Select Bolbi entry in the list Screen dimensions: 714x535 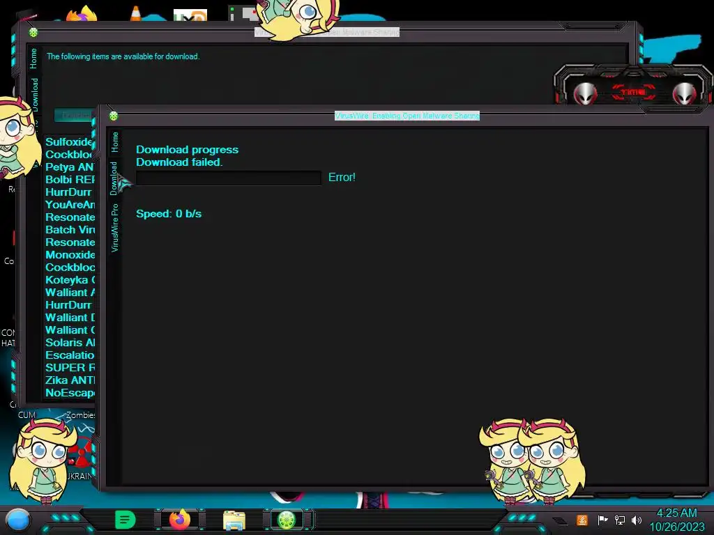click(x=69, y=180)
